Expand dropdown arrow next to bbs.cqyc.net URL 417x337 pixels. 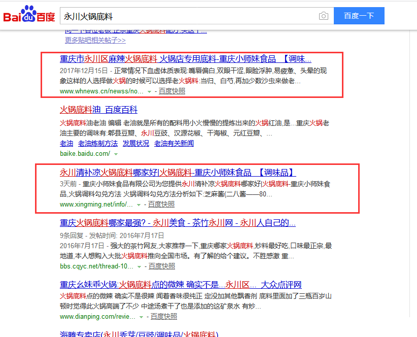tap(139, 266)
